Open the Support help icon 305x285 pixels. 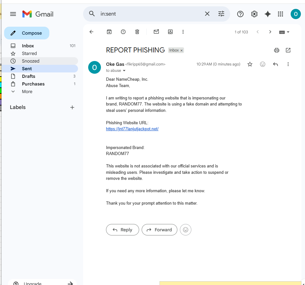[x=240, y=14]
